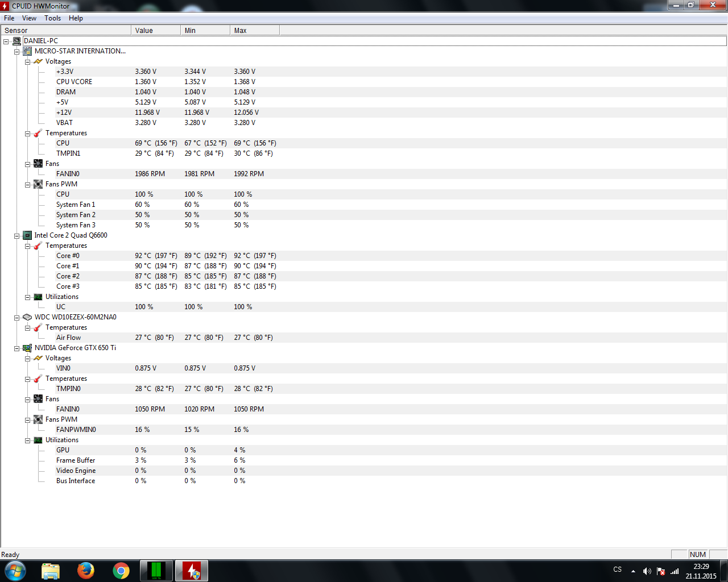Collapse the NVIDIA GeForce GTX 650 Ti node
The image size is (728, 582).
pos(17,348)
